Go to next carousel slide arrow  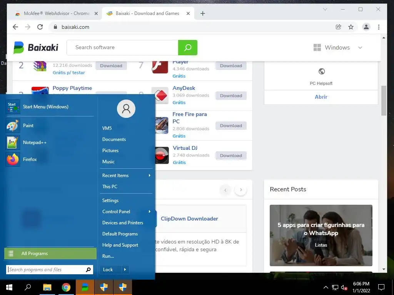pyautogui.click(x=241, y=190)
